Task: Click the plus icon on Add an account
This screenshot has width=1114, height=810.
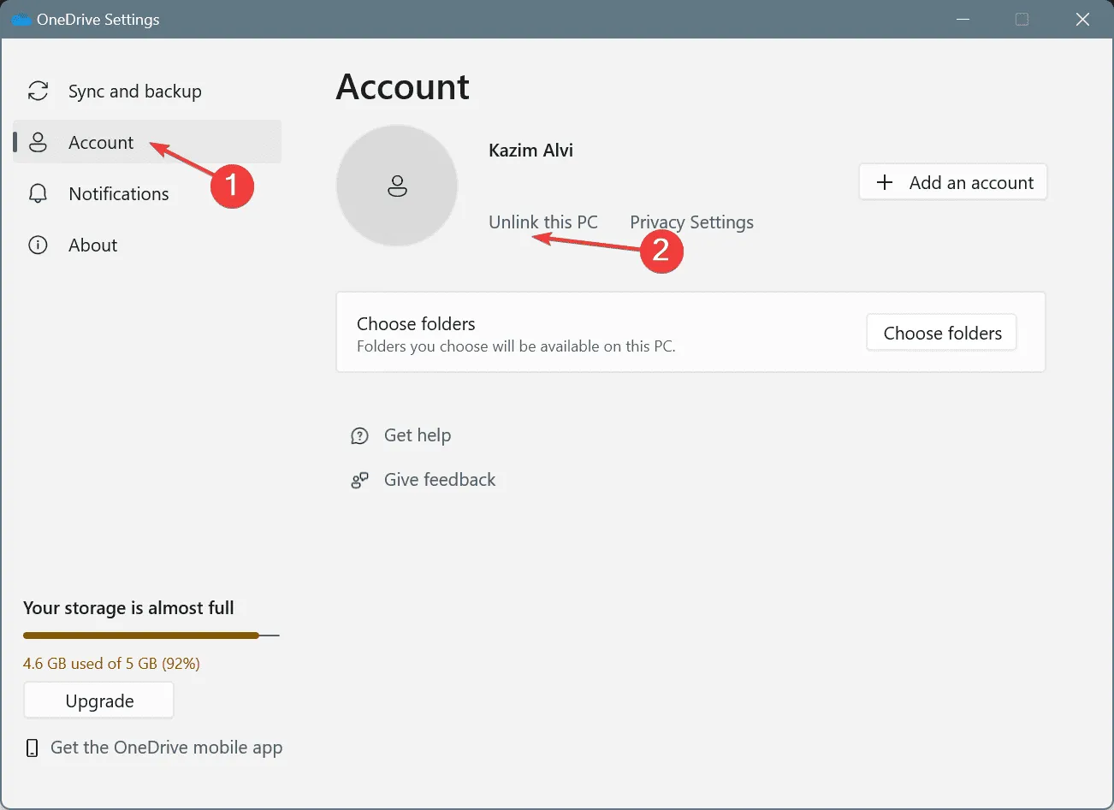Action: [885, 182]
